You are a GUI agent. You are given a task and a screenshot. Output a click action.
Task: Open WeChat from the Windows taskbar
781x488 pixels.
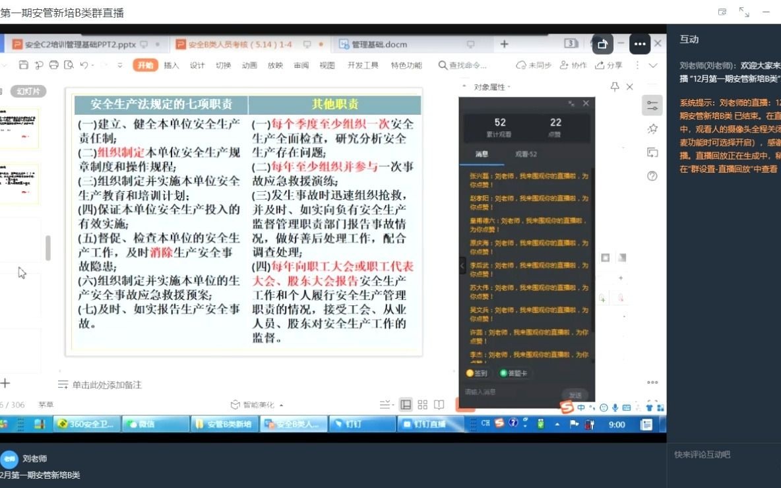(156, 424)
